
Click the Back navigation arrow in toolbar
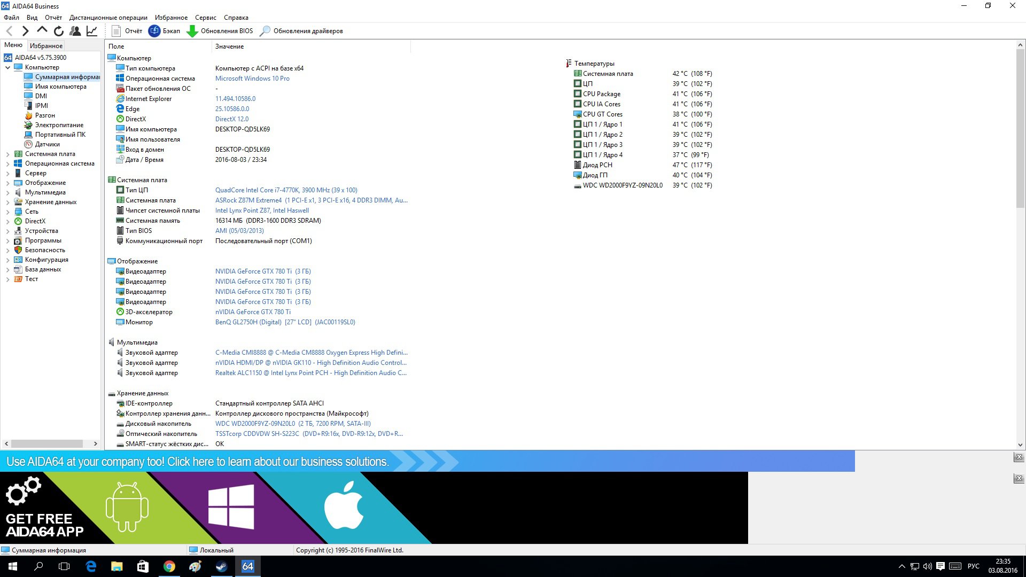pyautogui.click(x=10, y=31)
